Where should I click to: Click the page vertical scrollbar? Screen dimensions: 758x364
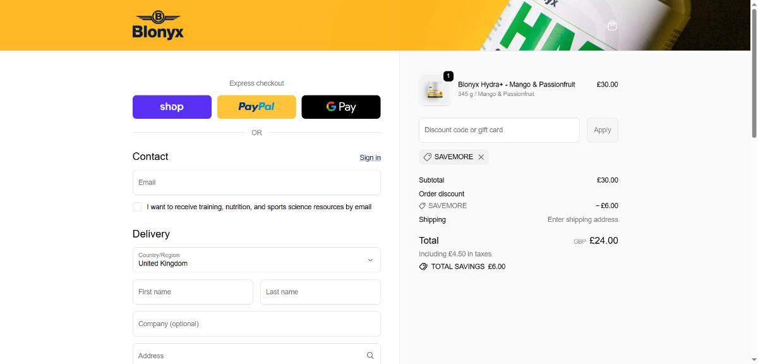[754, 70]
